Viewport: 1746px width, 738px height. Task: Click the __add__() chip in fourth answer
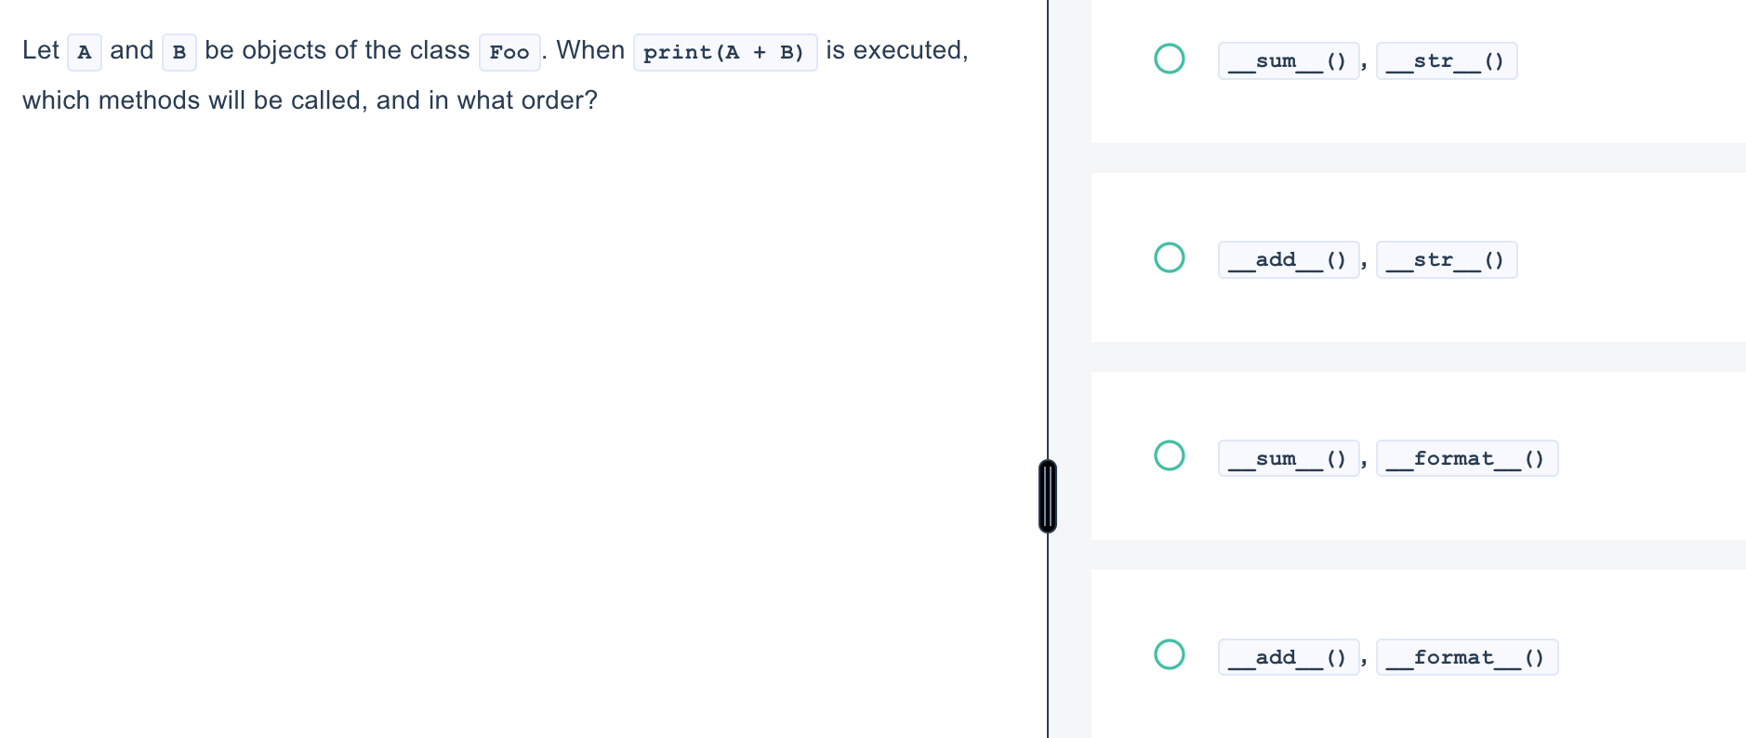[1289, 657]
